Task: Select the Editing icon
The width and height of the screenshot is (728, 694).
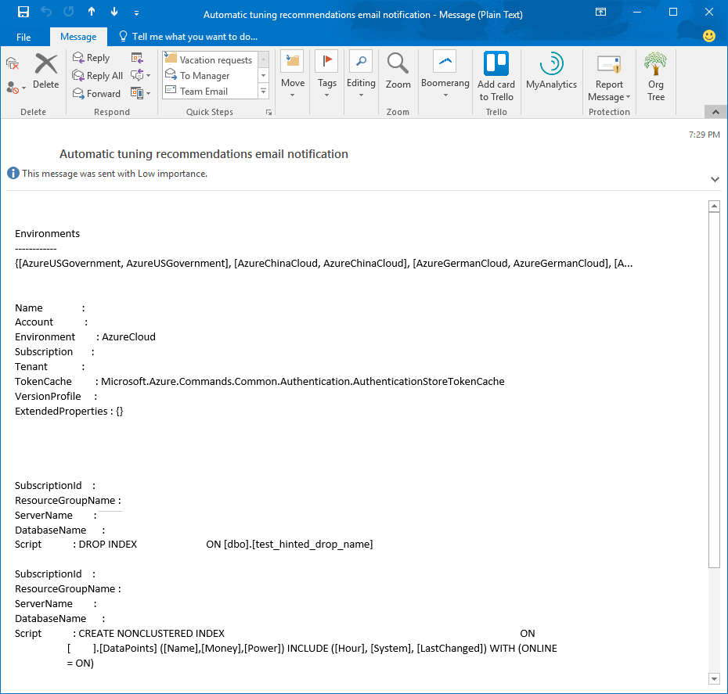Action: (361, 74)
